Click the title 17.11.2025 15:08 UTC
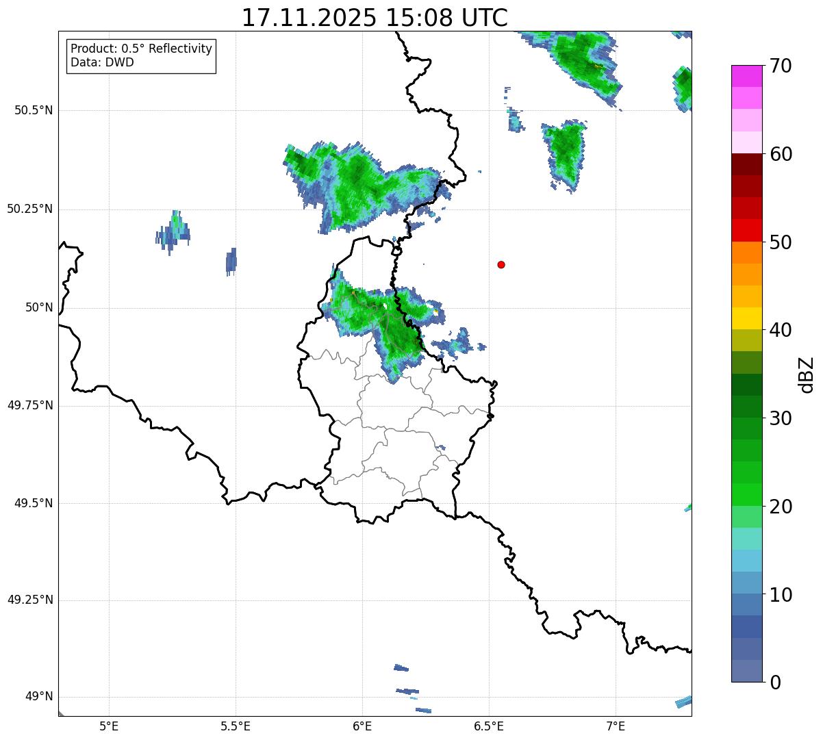The image size is (823, 740). (375, 17)
